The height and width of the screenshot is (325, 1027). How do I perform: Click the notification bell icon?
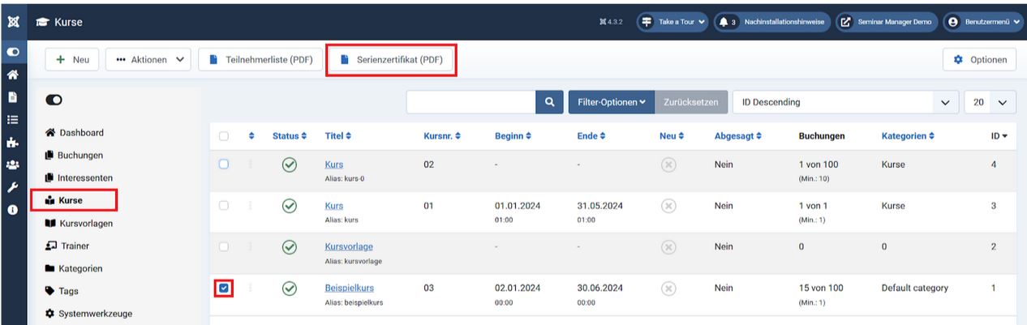724,22
